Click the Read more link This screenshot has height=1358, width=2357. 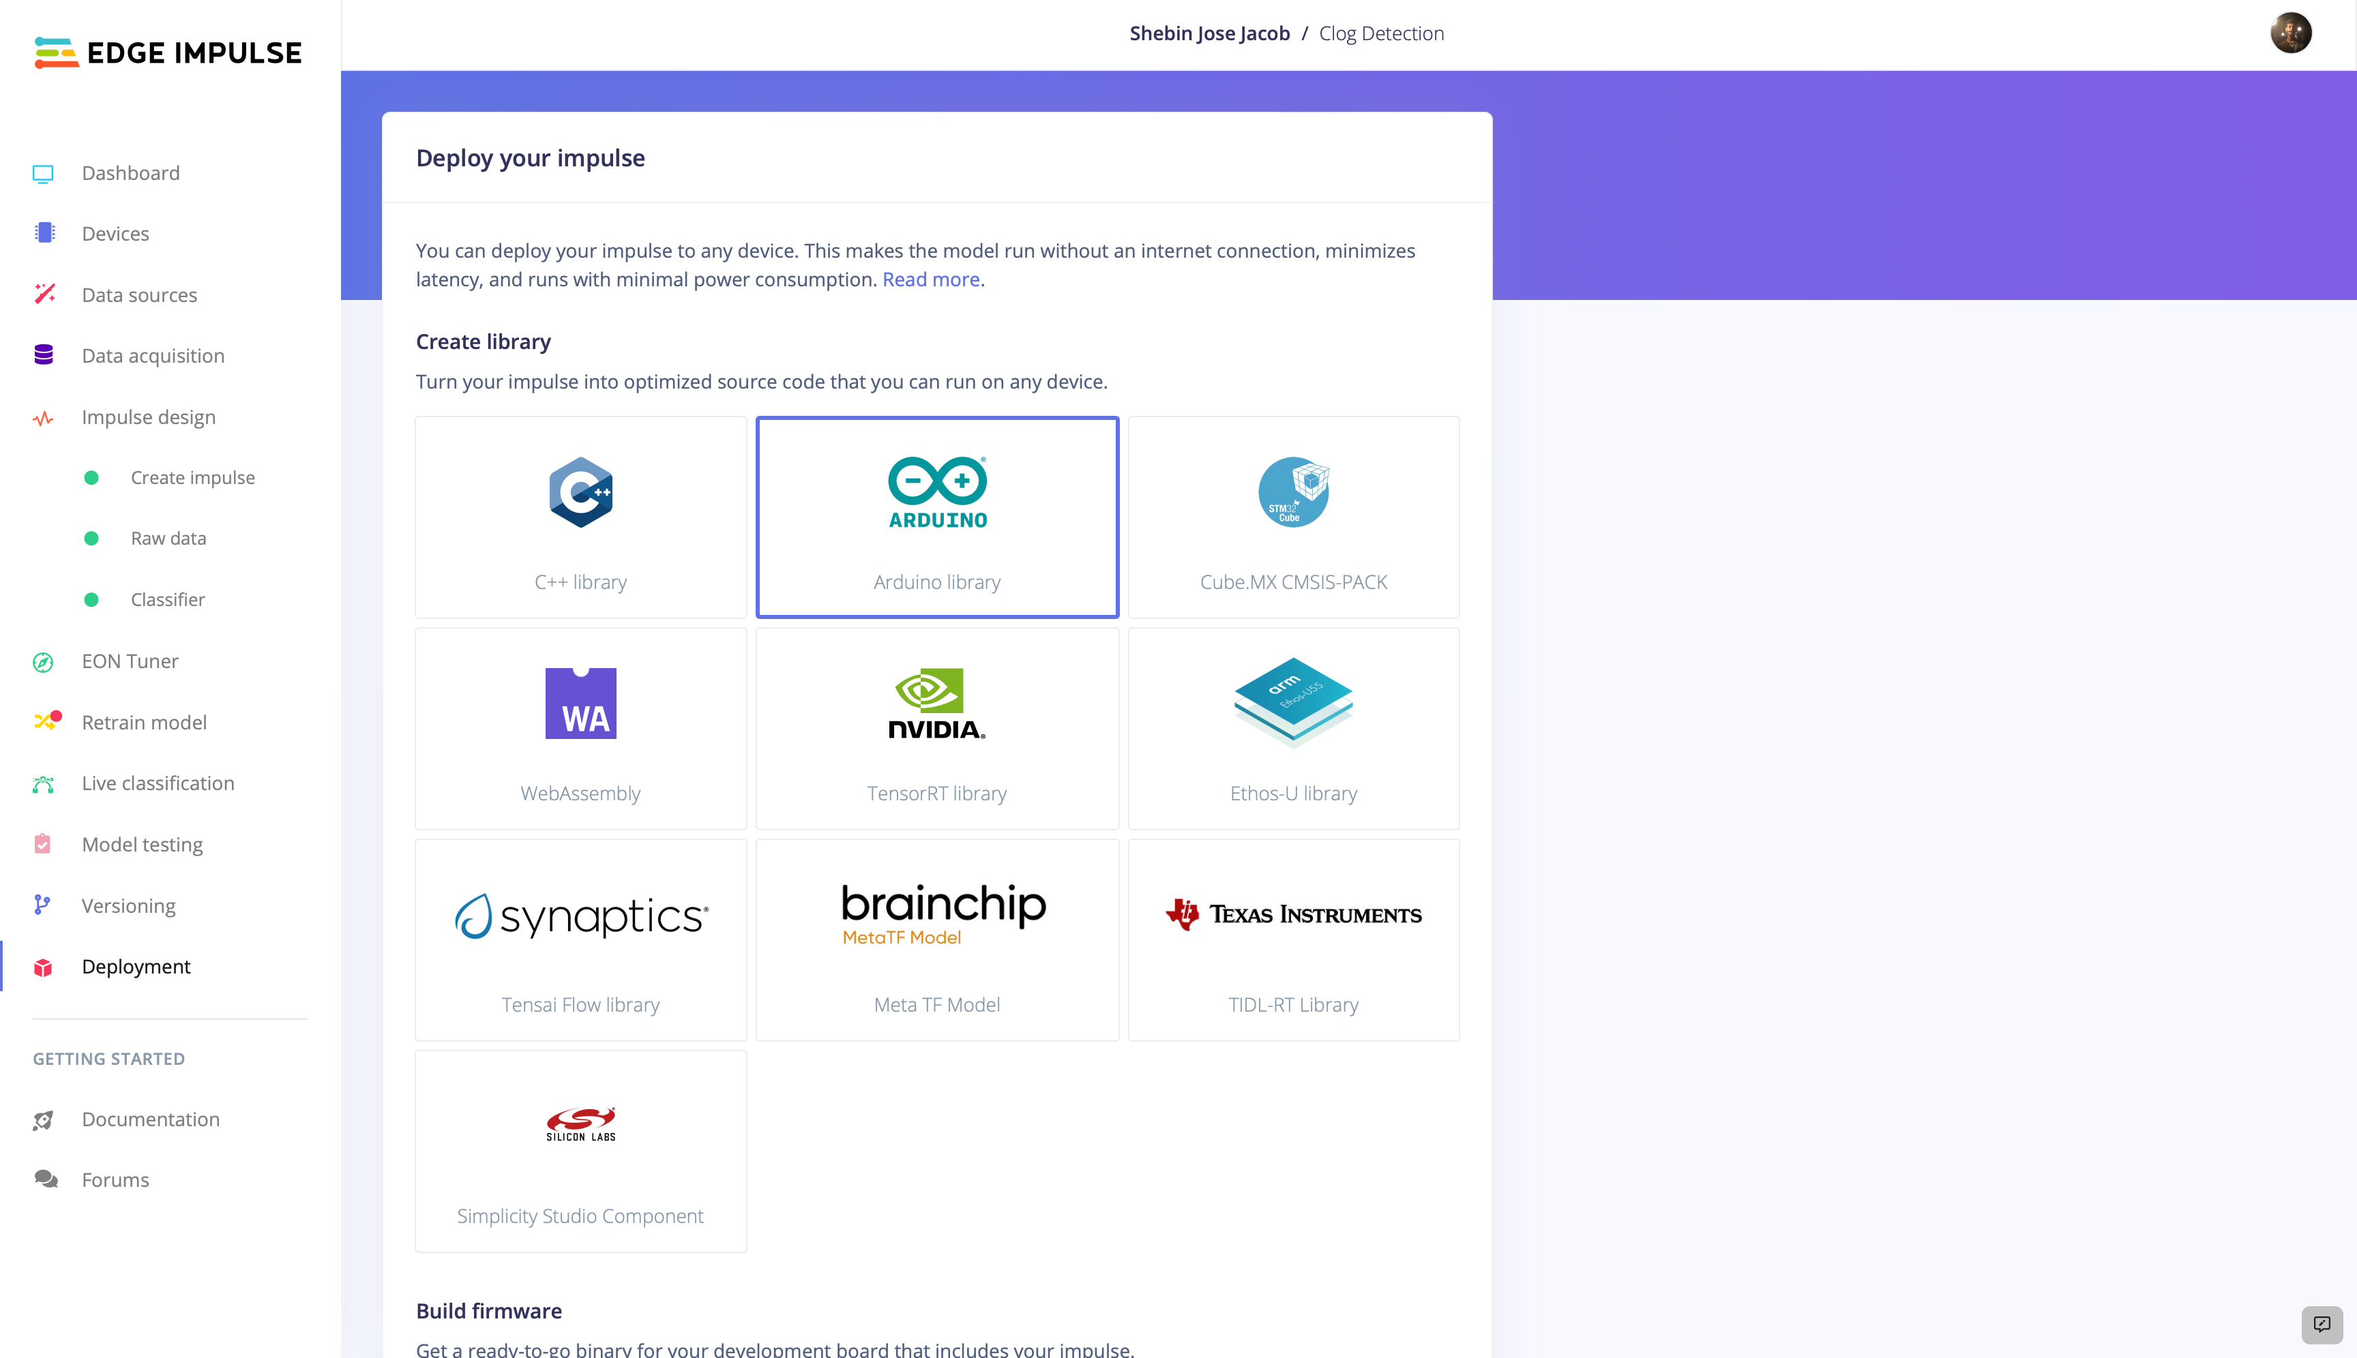[x=931, y=278]
